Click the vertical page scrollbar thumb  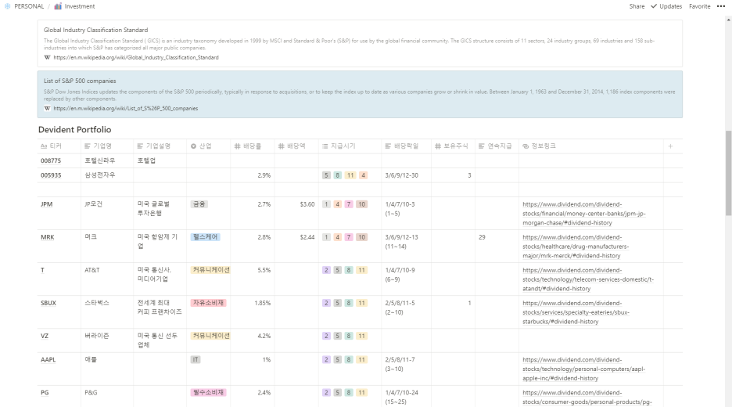tap(728, 173)
